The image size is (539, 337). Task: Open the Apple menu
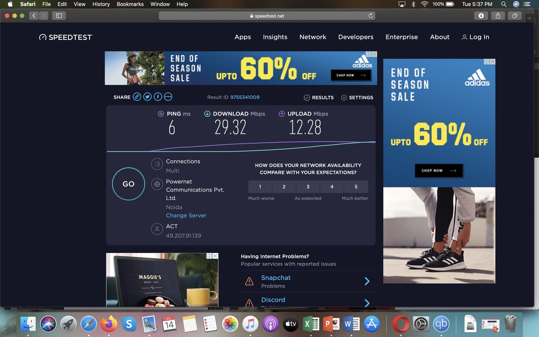point(10,4)
